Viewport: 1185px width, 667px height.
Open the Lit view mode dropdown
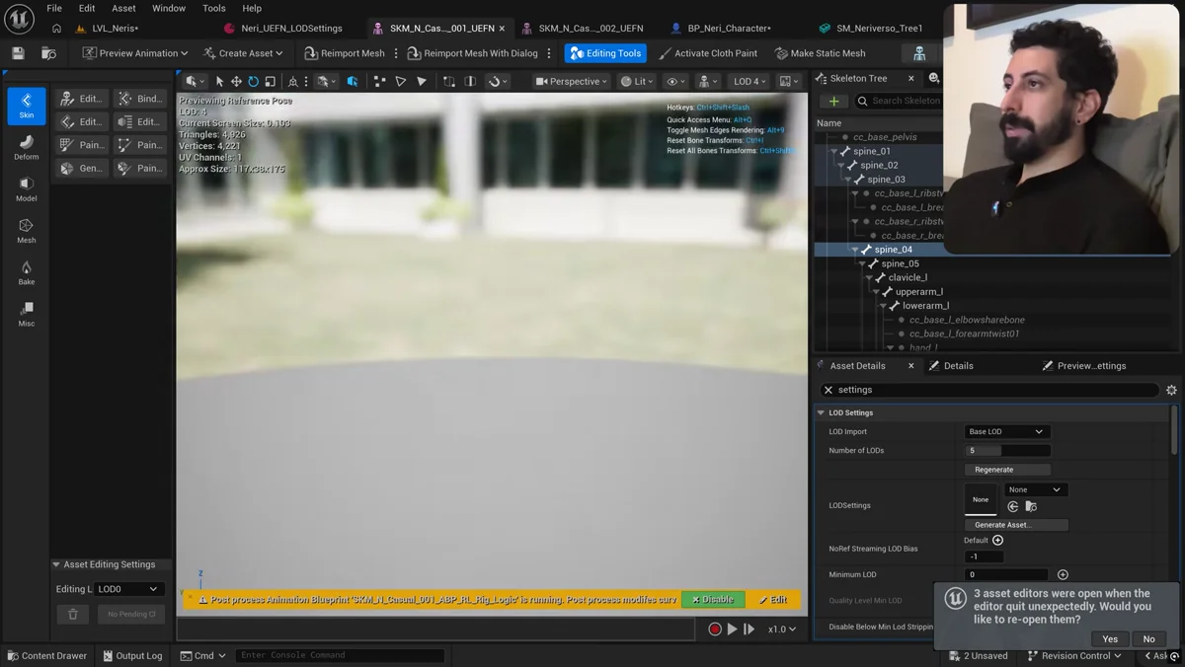pos(637,81)
